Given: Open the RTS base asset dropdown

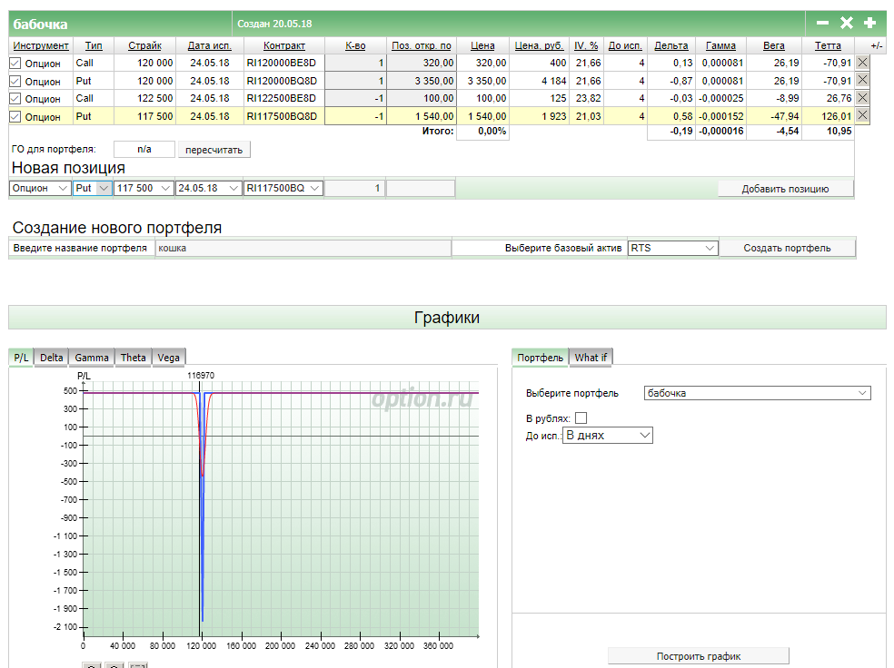Looking at the screenshot, I should pos(672,248).
